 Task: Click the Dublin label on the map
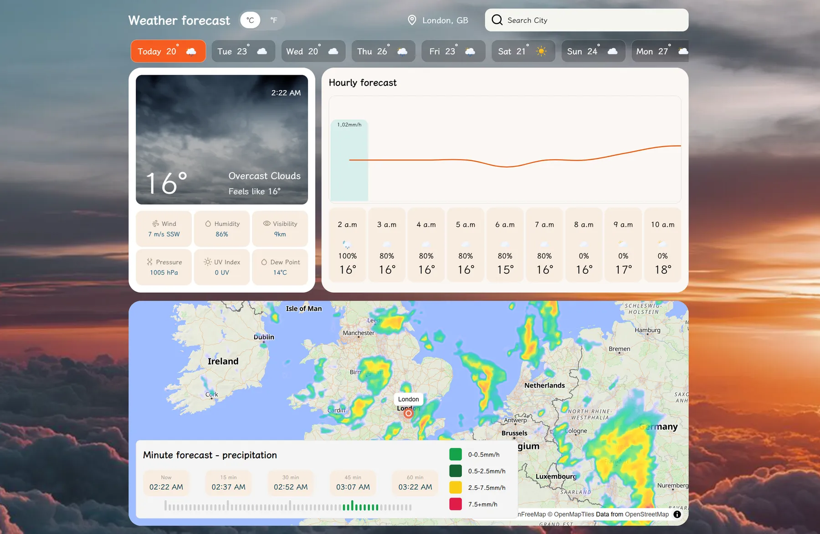tap(264, 337)
